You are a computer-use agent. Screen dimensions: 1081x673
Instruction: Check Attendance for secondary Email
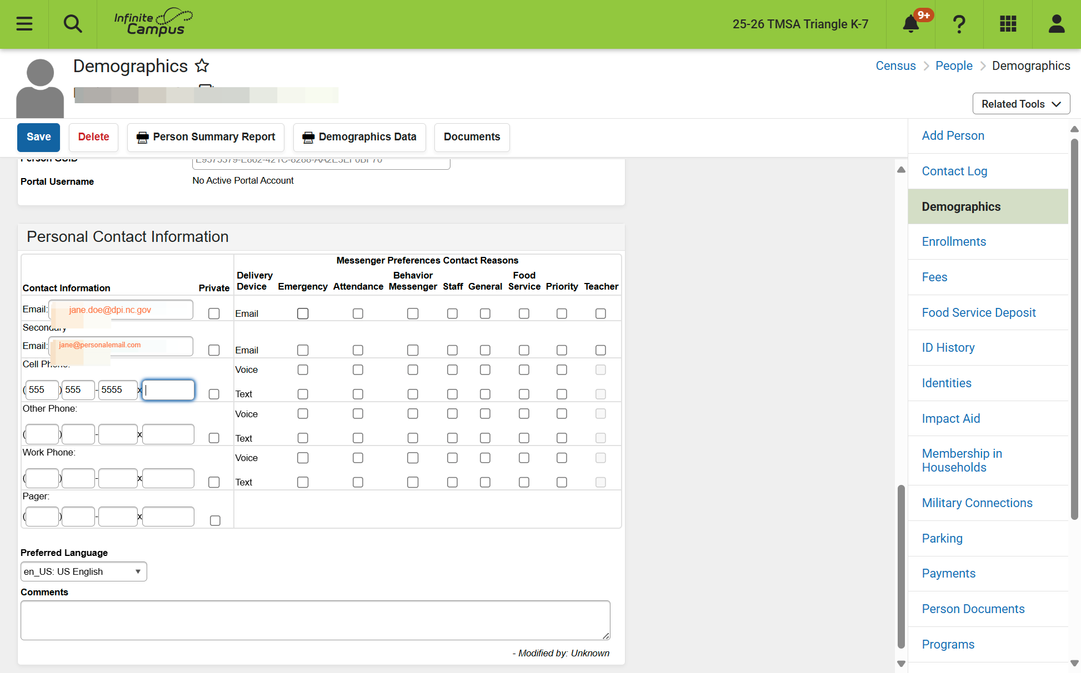tap(358, 350)
